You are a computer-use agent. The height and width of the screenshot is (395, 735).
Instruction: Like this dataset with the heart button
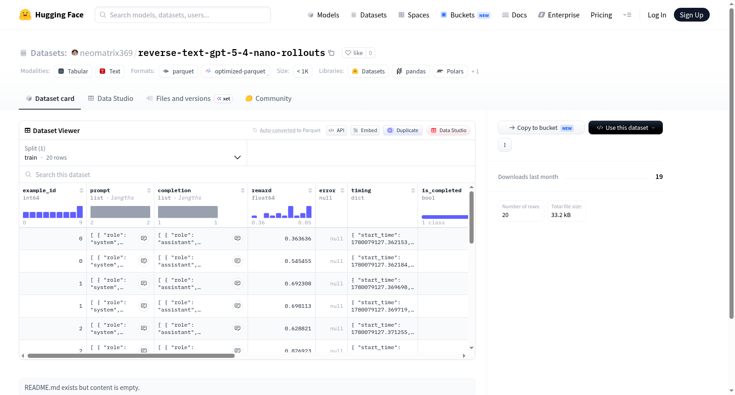[354, 53]
